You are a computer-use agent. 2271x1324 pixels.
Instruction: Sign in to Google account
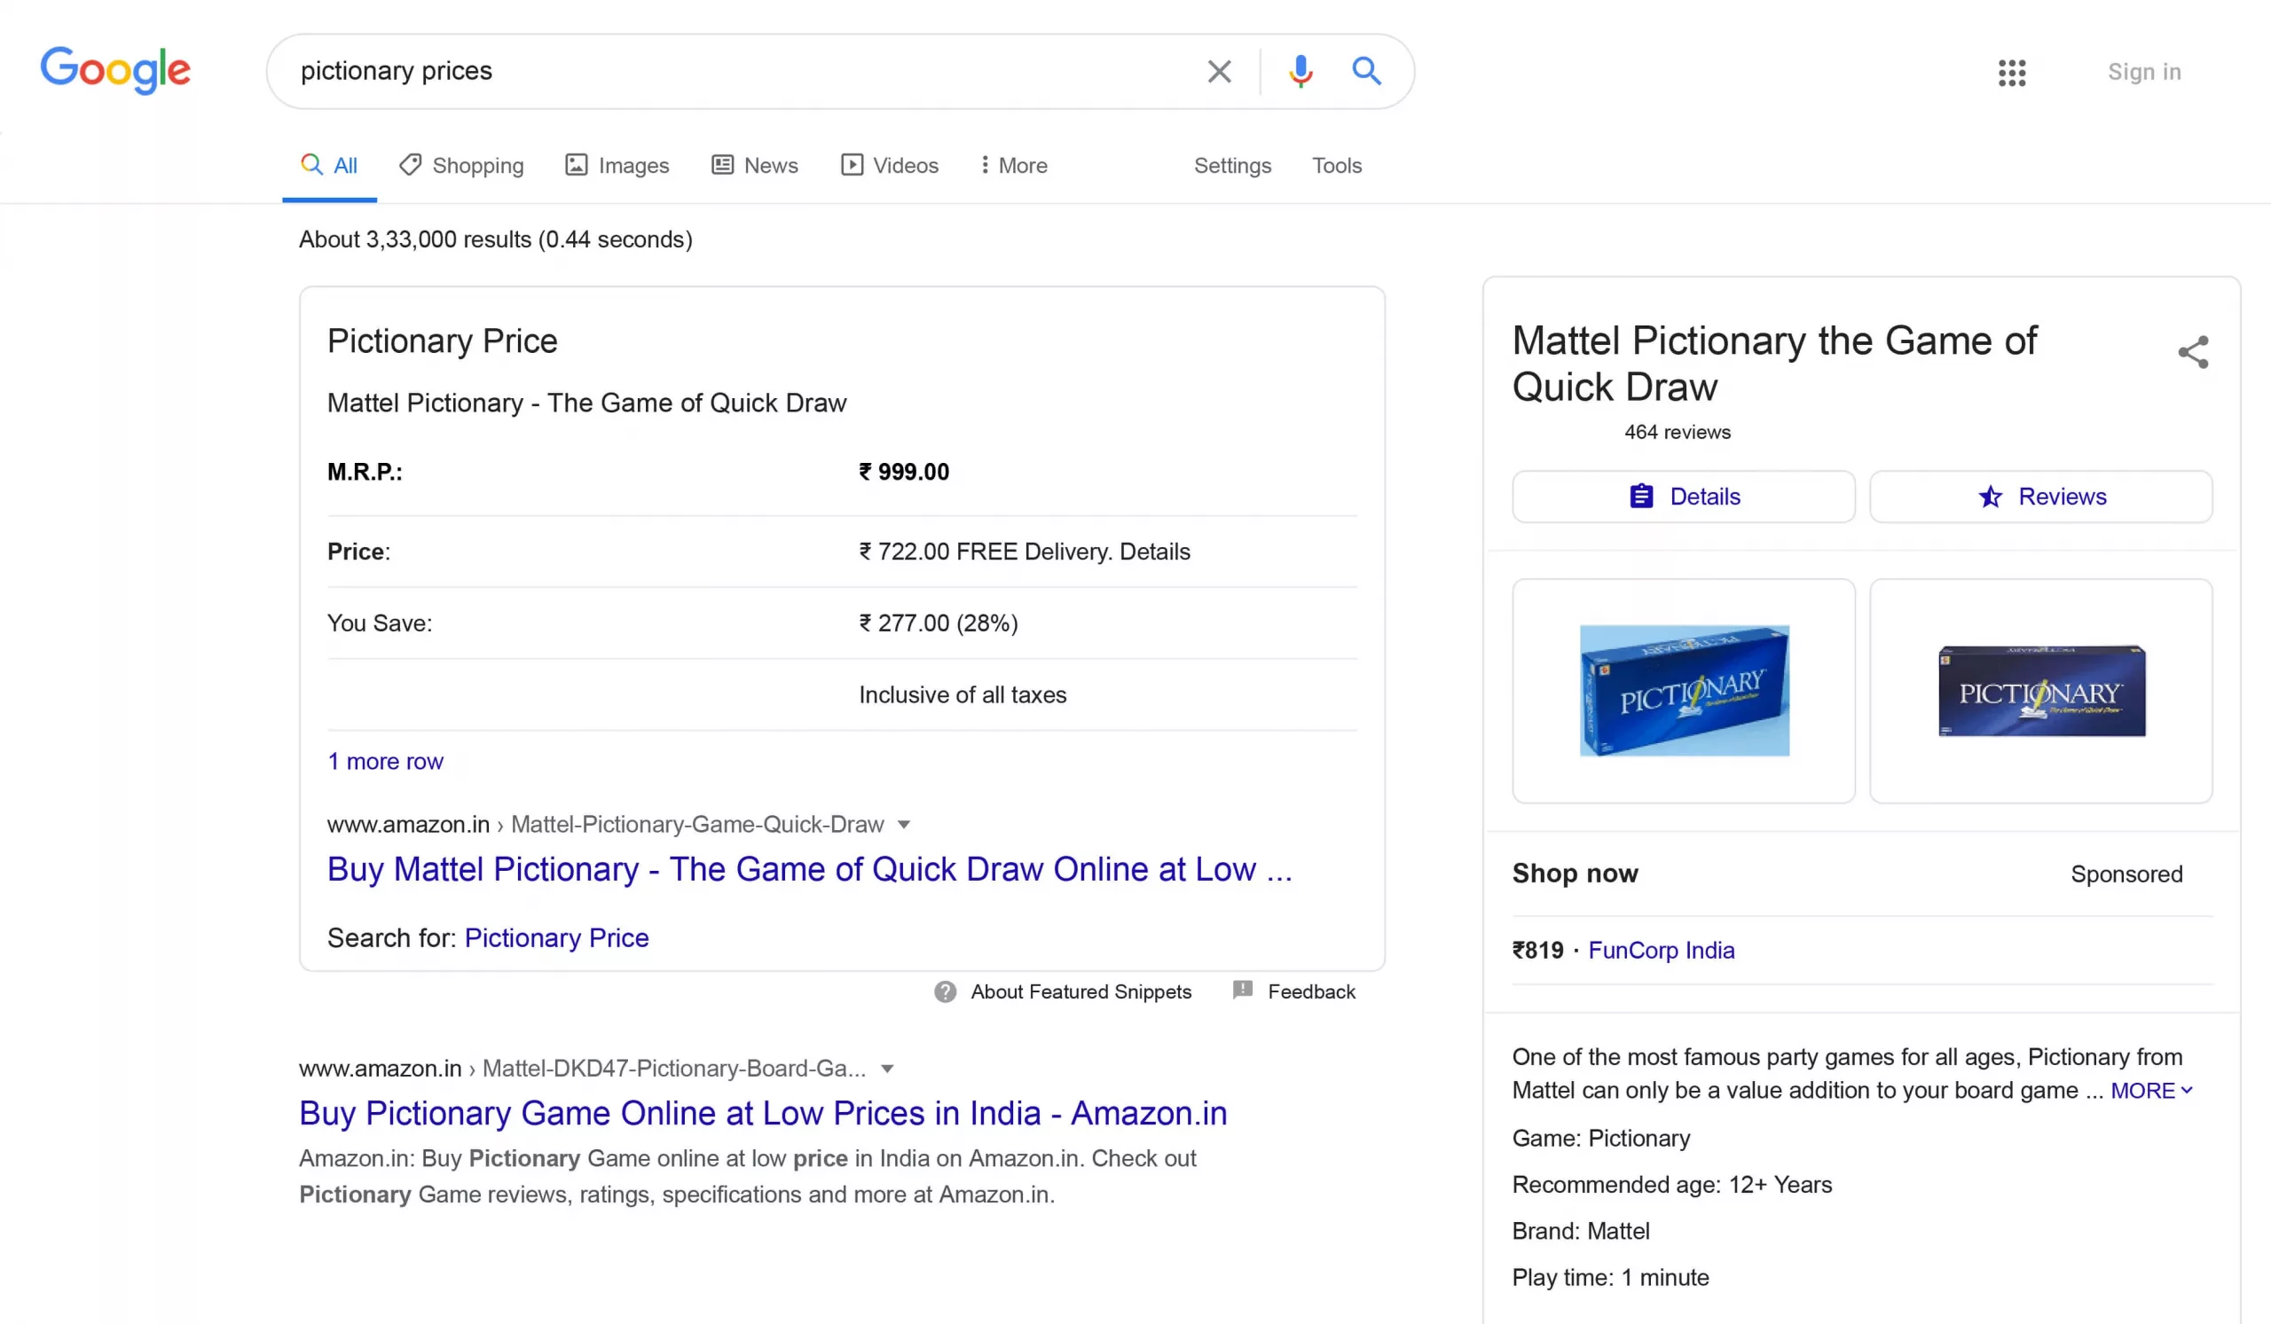pyautogui.click(x=2144, y=72)
